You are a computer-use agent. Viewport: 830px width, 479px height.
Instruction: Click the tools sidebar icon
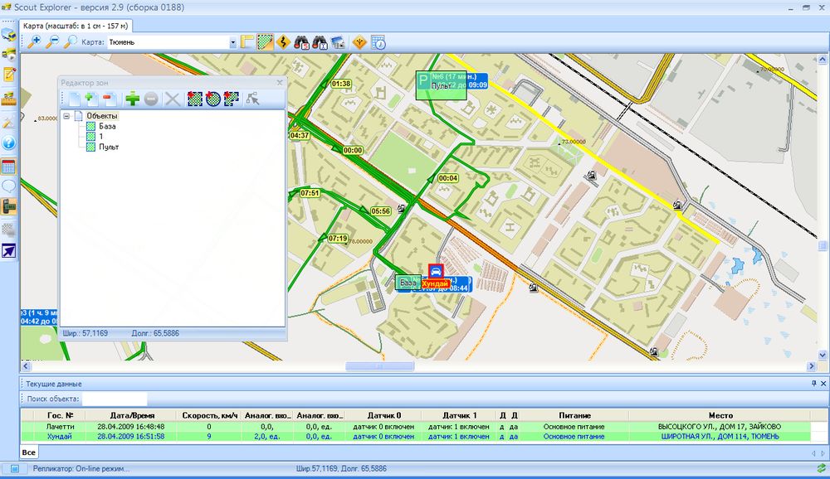pos(9,122)
